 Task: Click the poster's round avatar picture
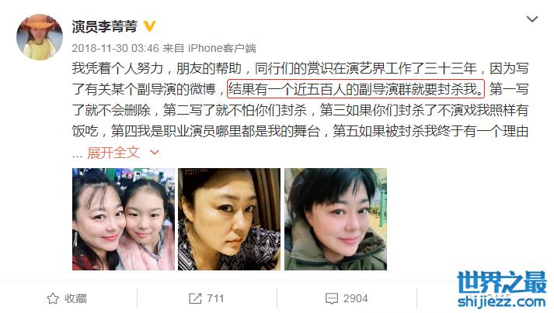coord(39,37)
